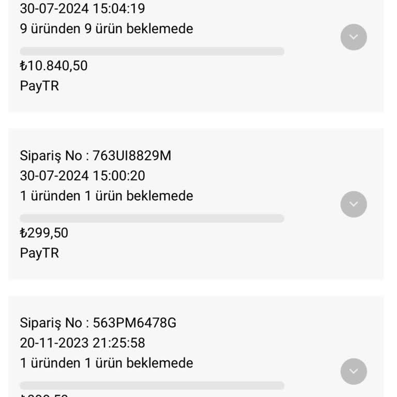Screen dimensions: 397x397
Task: Click the "Sipariş No" label of order 763UI8829M
Action: (51, 156)
